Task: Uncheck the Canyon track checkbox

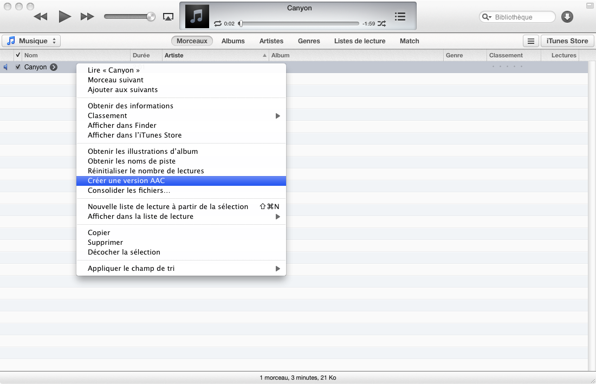Action: click(18, 67)
